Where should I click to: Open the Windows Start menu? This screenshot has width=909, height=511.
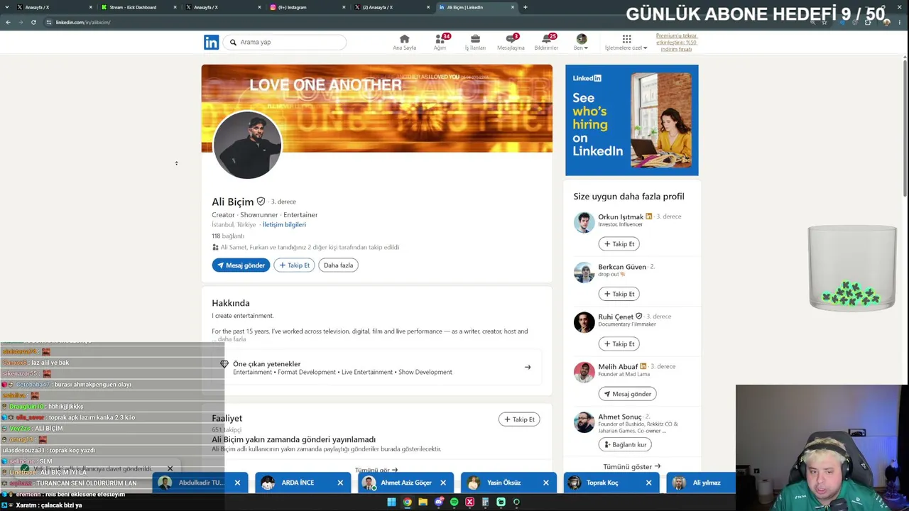pyautogui.click(x=391, y=502)
